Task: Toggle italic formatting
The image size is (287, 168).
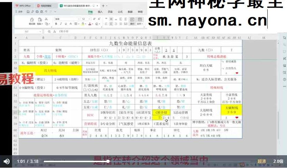Action: click(x=61, y=24)
